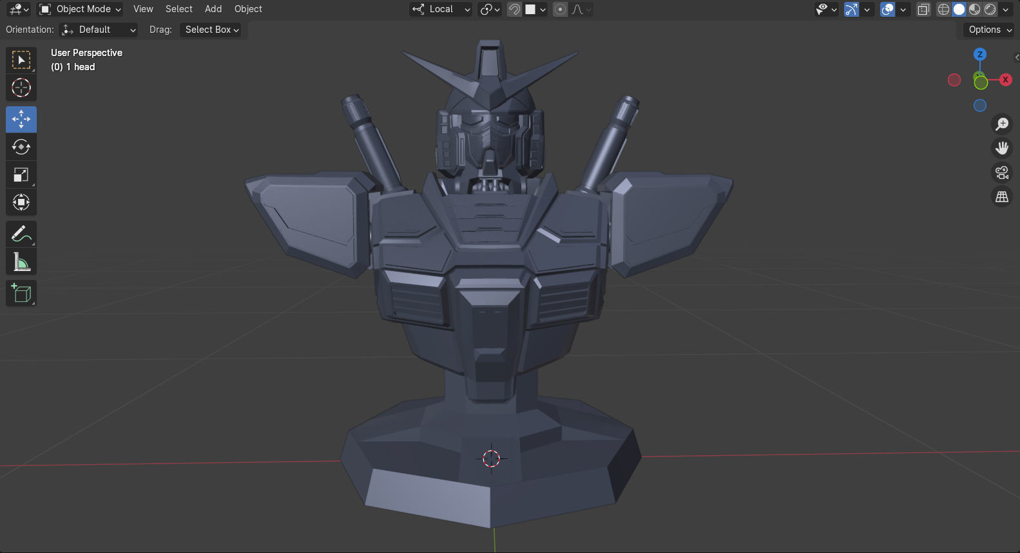Click the "User Perspective" viewport label

[86, 53]
